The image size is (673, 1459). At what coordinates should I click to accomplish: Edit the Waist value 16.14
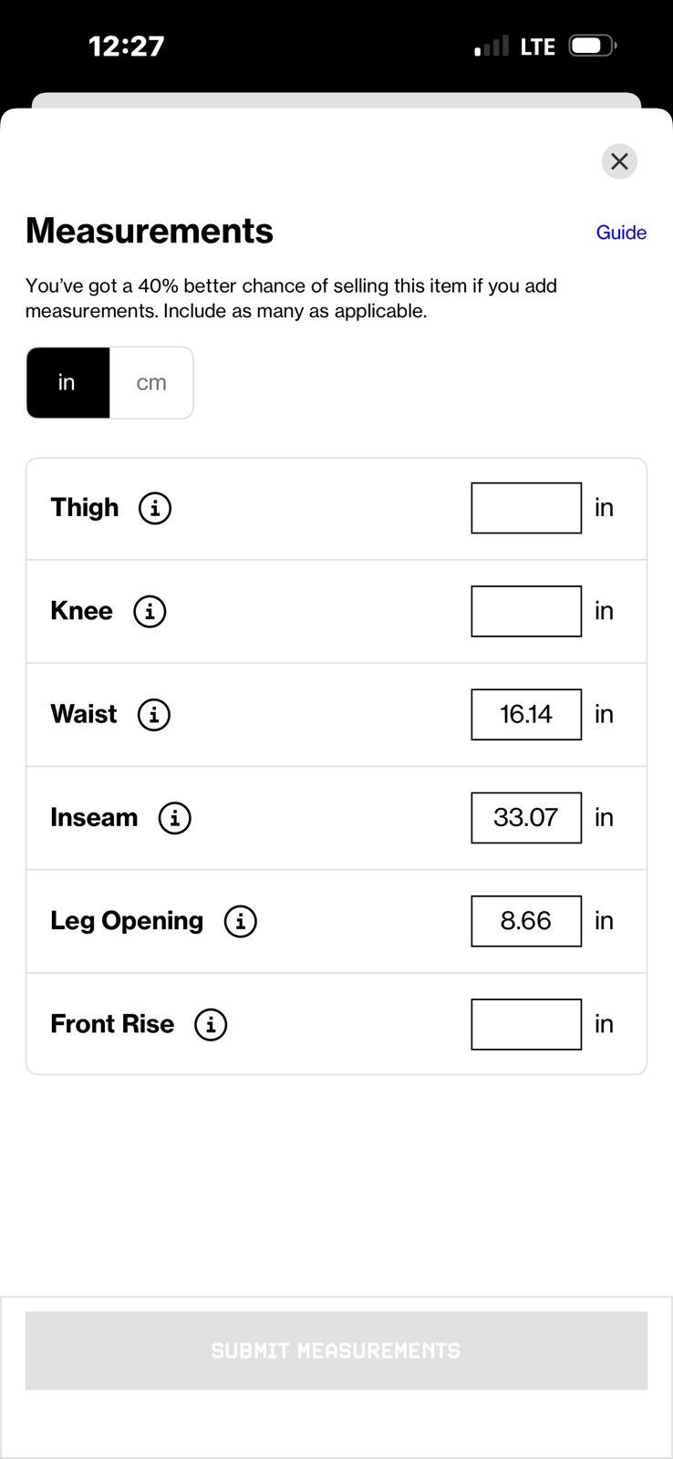(x=526, y=715)
